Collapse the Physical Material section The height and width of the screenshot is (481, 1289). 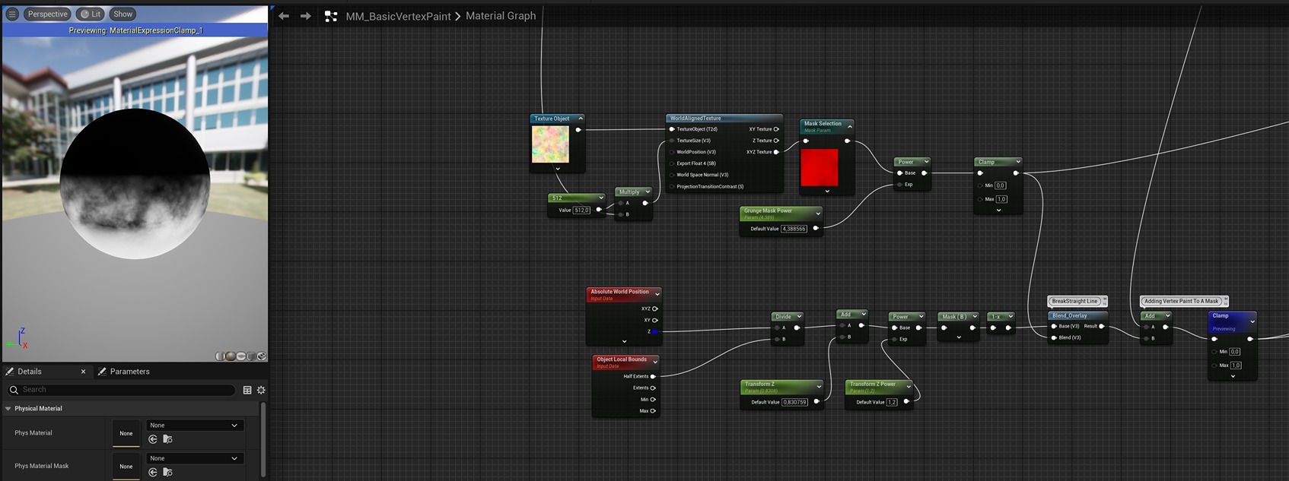pos(8,409)
